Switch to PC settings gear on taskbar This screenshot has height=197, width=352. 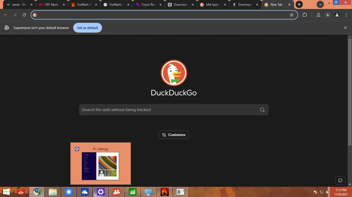[x=101, y=192]
